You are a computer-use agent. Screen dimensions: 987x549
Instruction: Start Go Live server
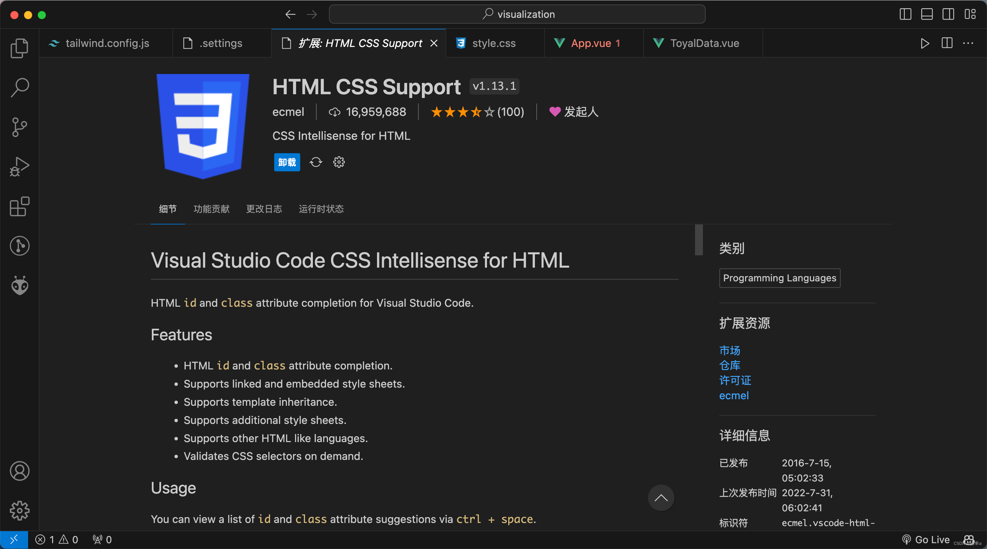pos(926,540)
